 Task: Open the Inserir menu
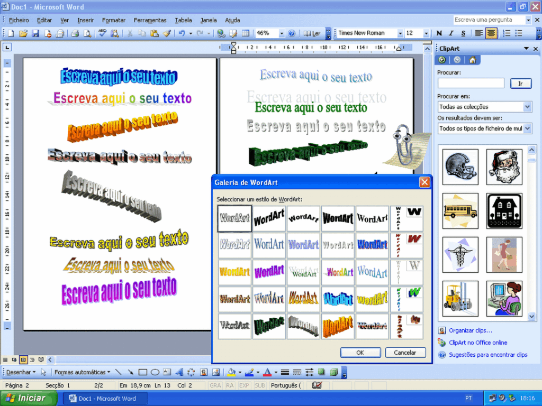coord(85,20)
